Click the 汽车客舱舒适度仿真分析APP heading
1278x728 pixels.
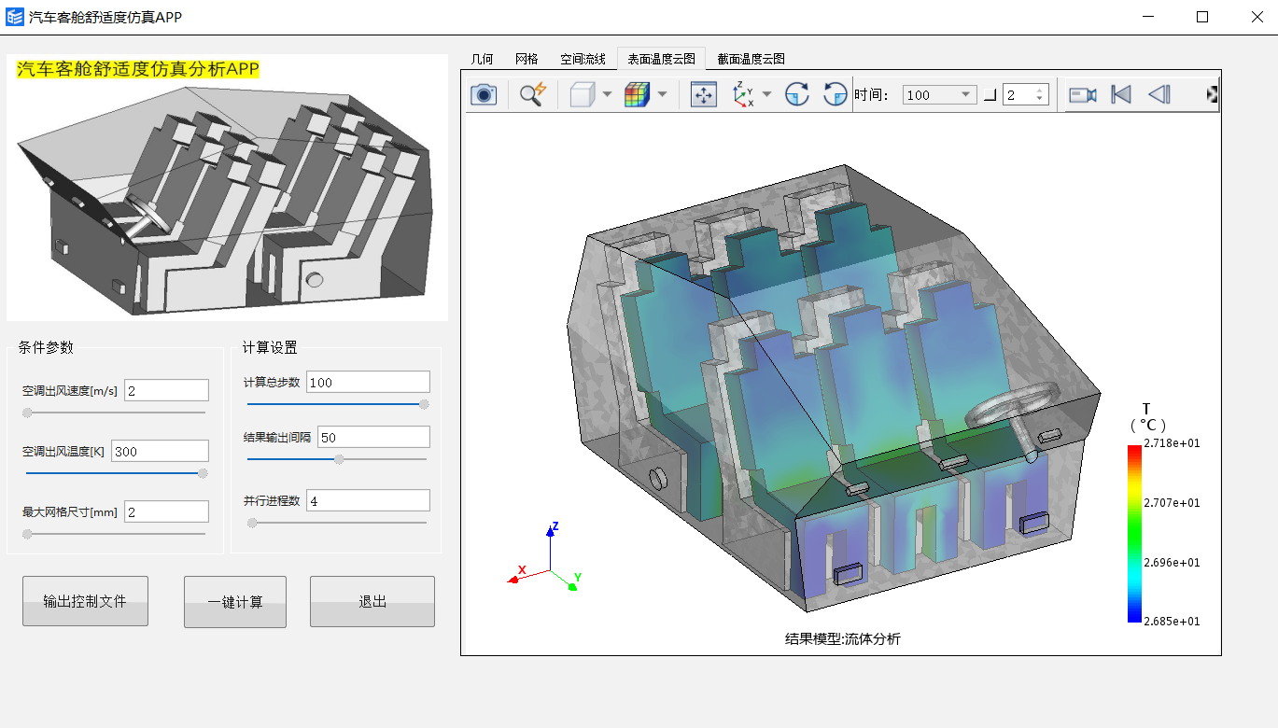click(x=138, y=69)
